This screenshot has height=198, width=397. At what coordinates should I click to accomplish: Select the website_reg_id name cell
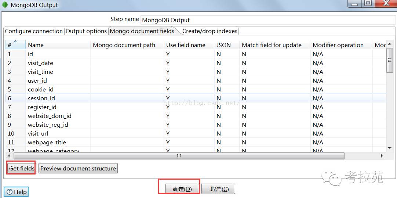click(x=58, y=125)
